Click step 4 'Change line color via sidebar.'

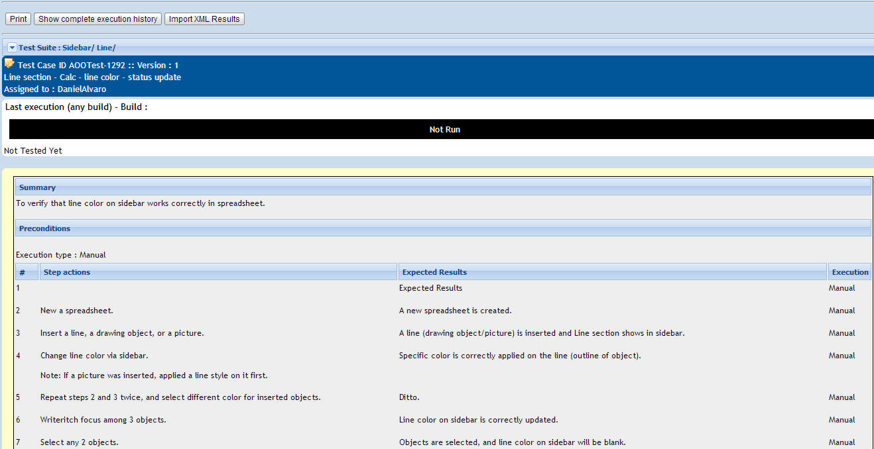[x=94, y=356]
